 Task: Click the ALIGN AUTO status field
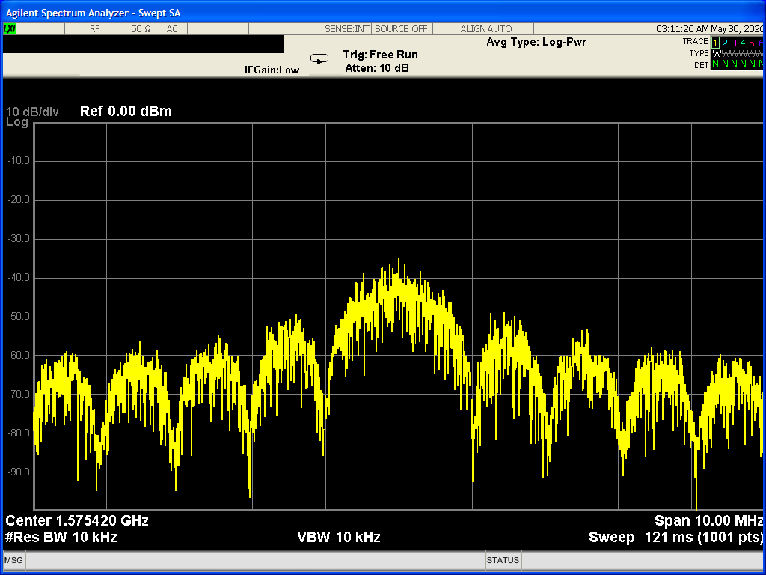pos(486,29)
